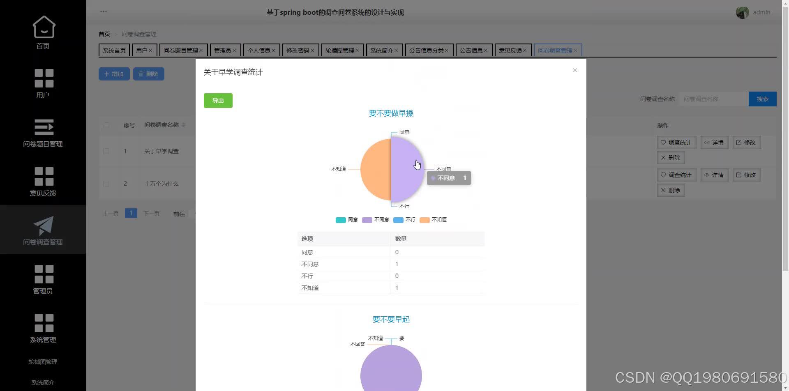This screenshot has width=789, height=391.
Task: Click 修改 for 关于早学调查 row
Action: [x=746, y=143]
